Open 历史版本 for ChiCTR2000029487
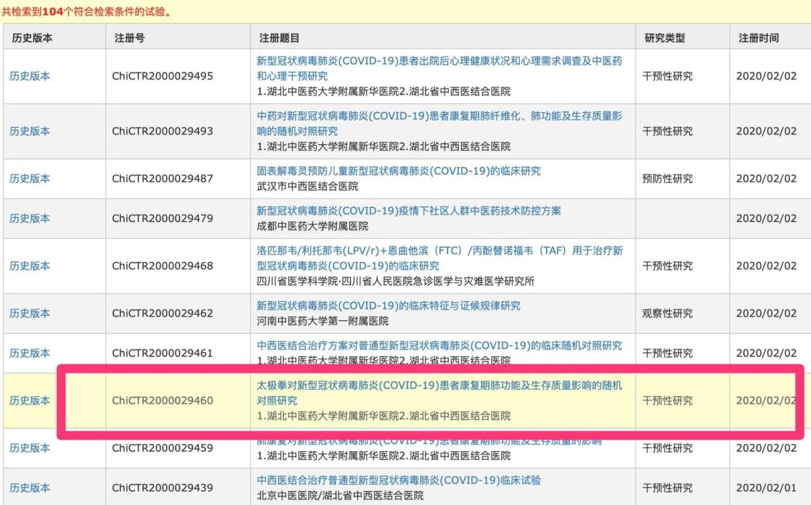This screenshot has width=811, height=505. click(30, 179)
